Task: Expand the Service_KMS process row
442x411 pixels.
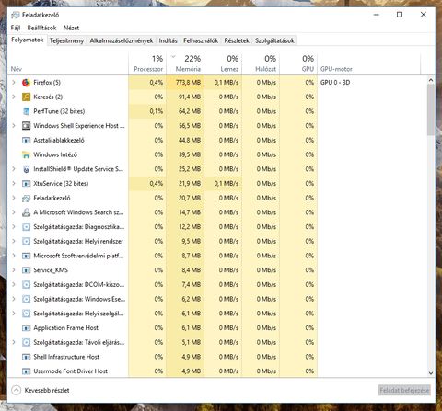Action: coord(14,270)
